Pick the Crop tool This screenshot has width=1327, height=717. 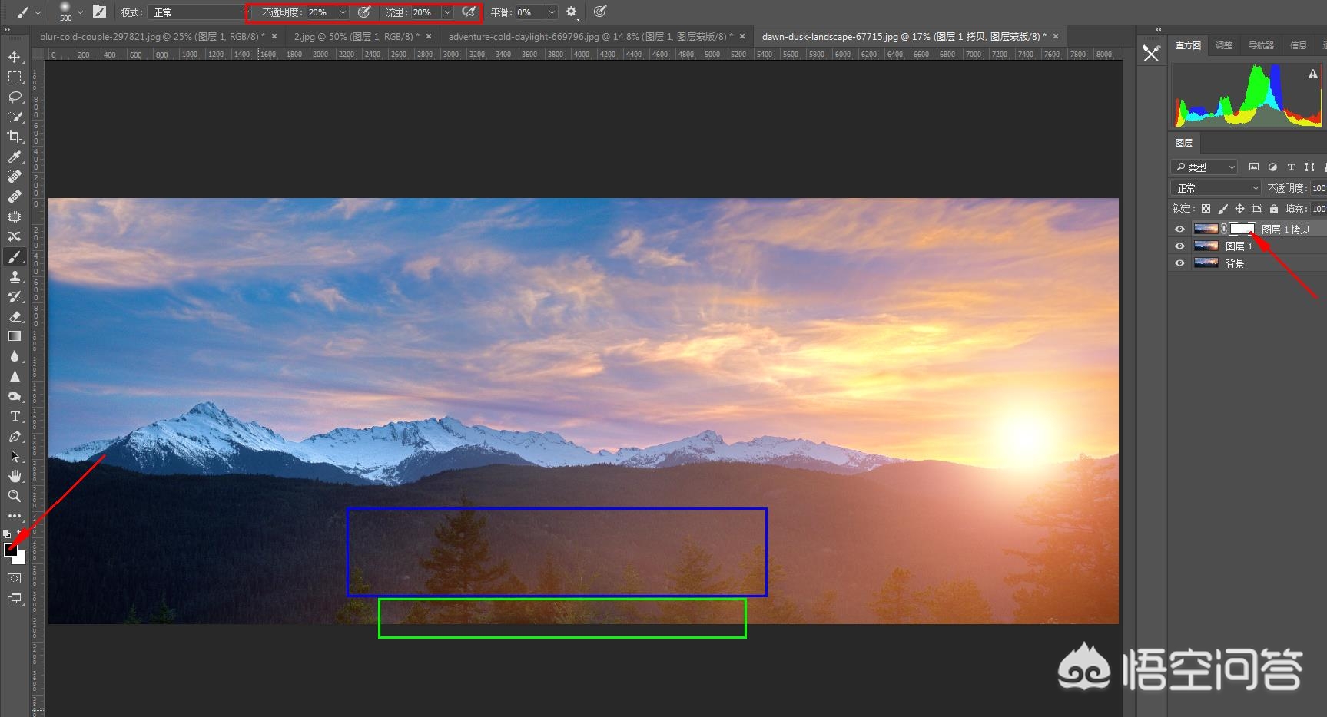point(15,137)
